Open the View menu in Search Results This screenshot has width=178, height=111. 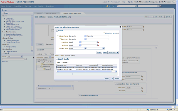(x=59, y=62)
